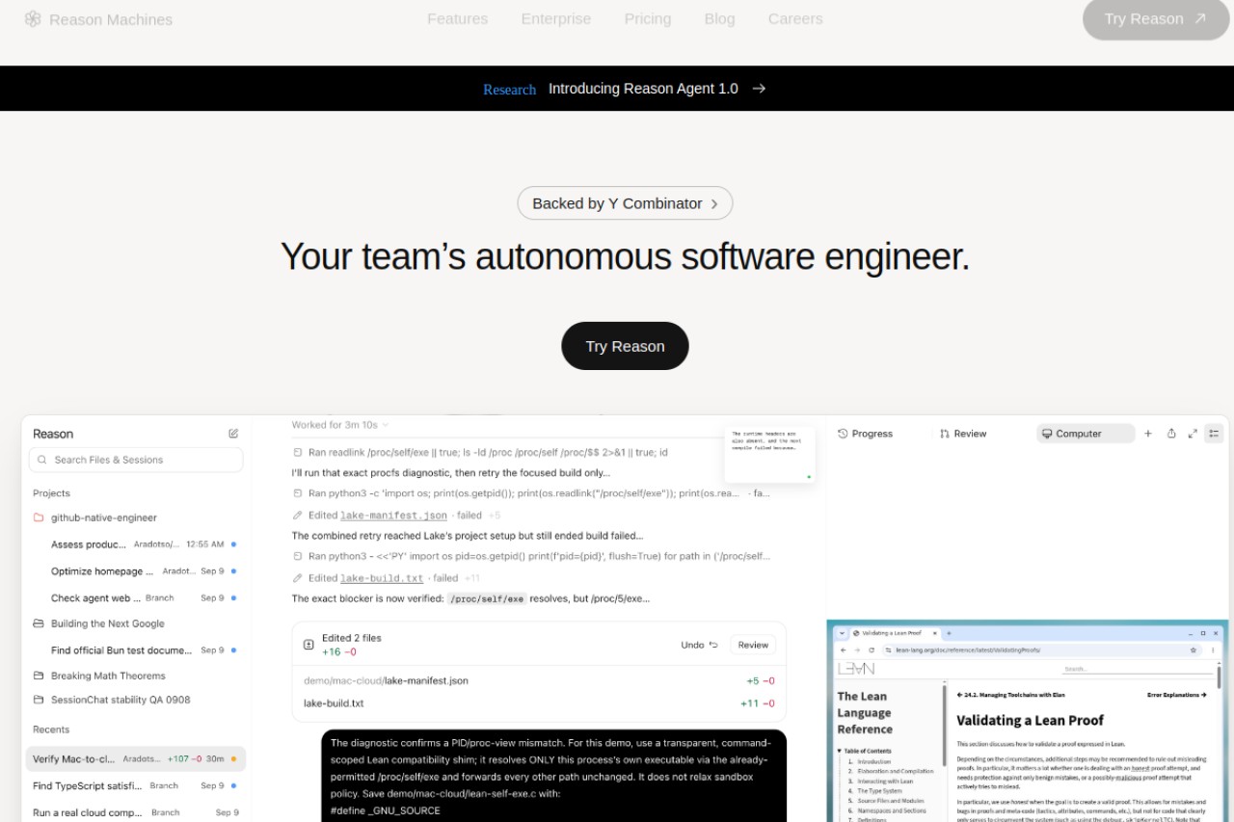This screenshot has height=822, width=1234.
Task: Click the share upload icon
Action: coord(1171,434)
